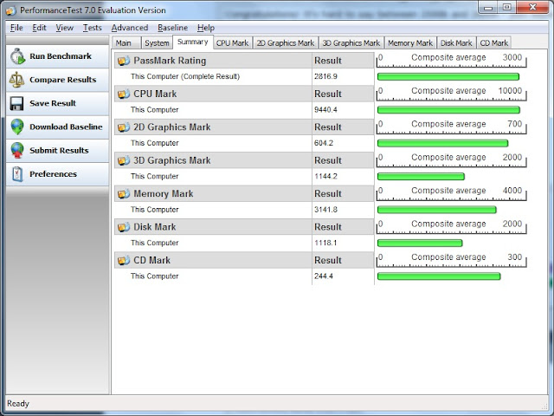554x416 pixels.
Task: Click the Memory Mark section icon
Action: pyautogui.click(x=124, y=194)
